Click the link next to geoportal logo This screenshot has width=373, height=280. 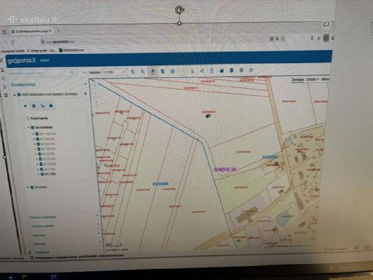pyautogui.click(x=44, y=60)
